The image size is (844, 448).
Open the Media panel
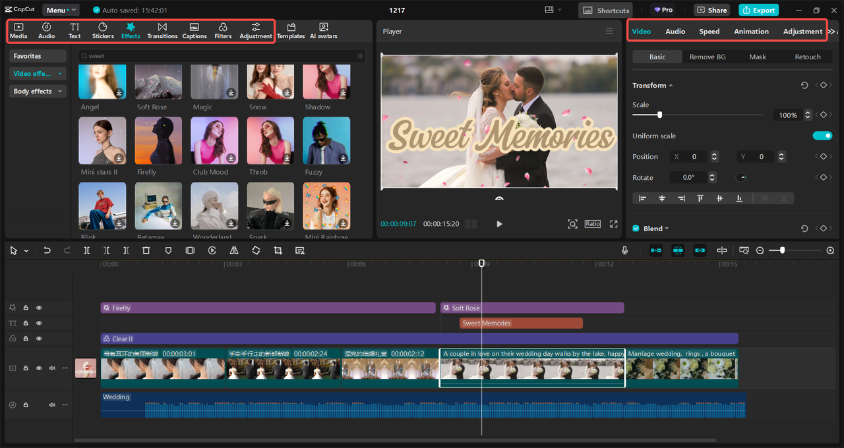tap(18, 30)
